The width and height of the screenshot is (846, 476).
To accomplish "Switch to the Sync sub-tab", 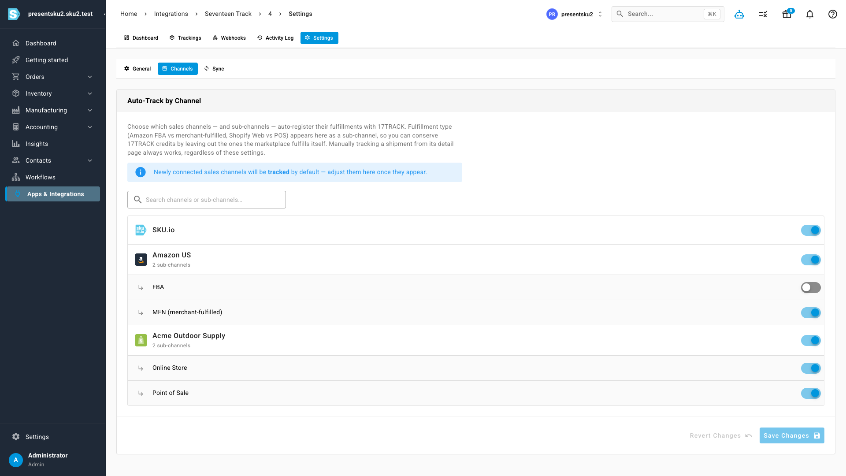I will pos(214,69).
